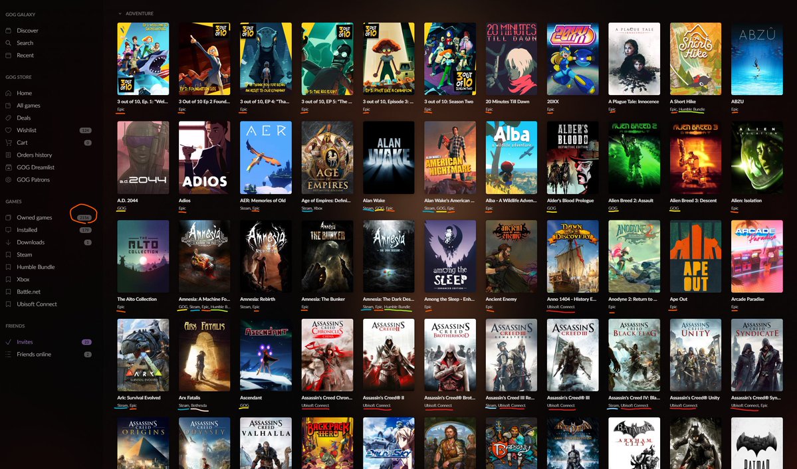This screenshot has width=797, height=469.
Task: Go to GOG Store Home icon
Action: coord(8,93)
